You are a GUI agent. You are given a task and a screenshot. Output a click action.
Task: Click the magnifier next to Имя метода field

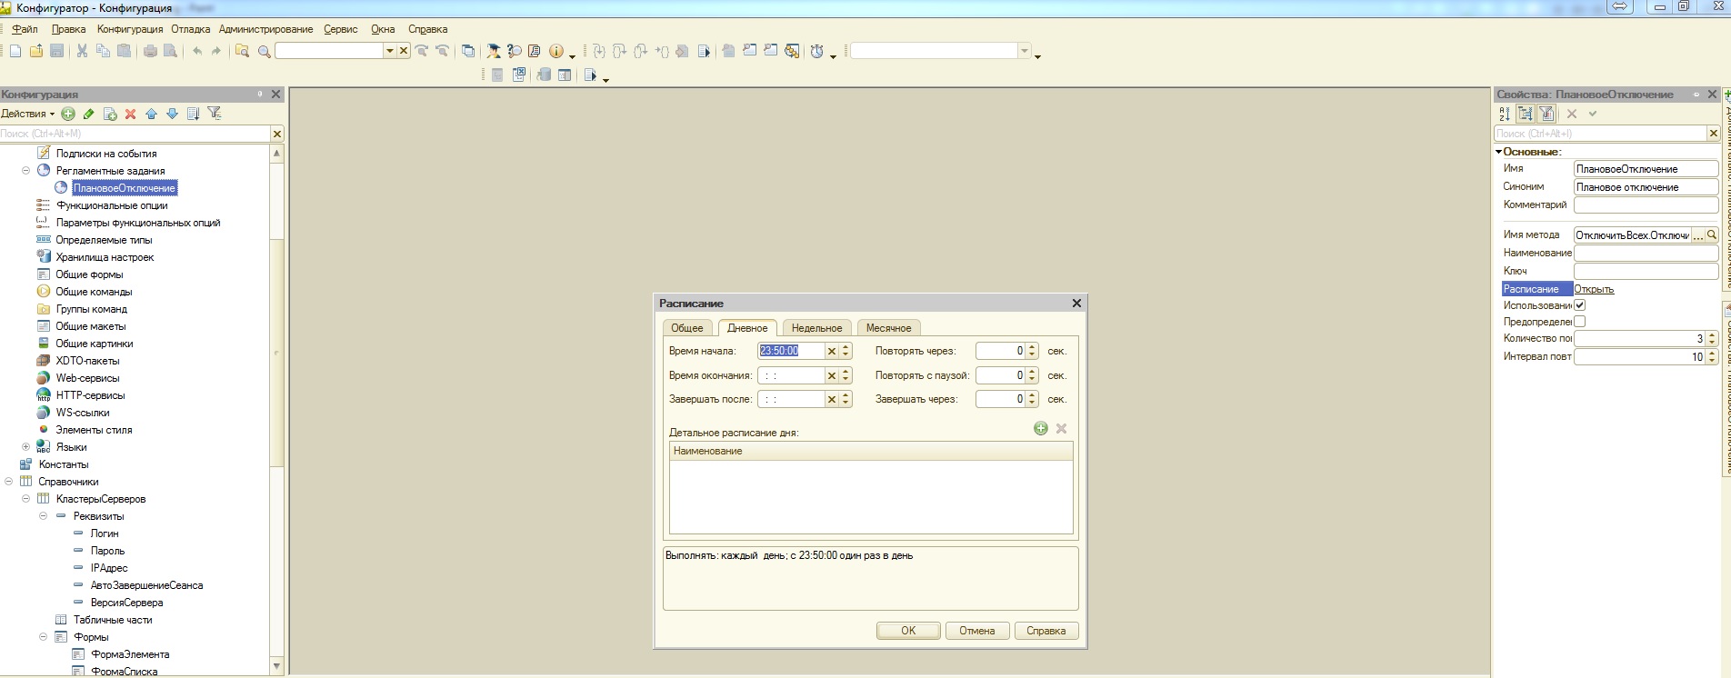pyautogui.click(x=1712, y=234)
